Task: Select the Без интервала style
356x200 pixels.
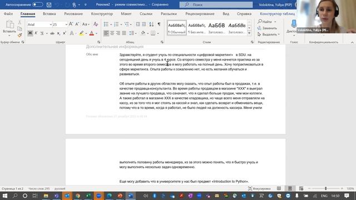Action: tap(196, 28)
